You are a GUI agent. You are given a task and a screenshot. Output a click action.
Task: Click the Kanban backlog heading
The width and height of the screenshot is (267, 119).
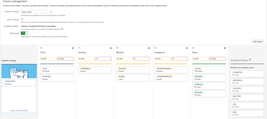tap(9, 61)
